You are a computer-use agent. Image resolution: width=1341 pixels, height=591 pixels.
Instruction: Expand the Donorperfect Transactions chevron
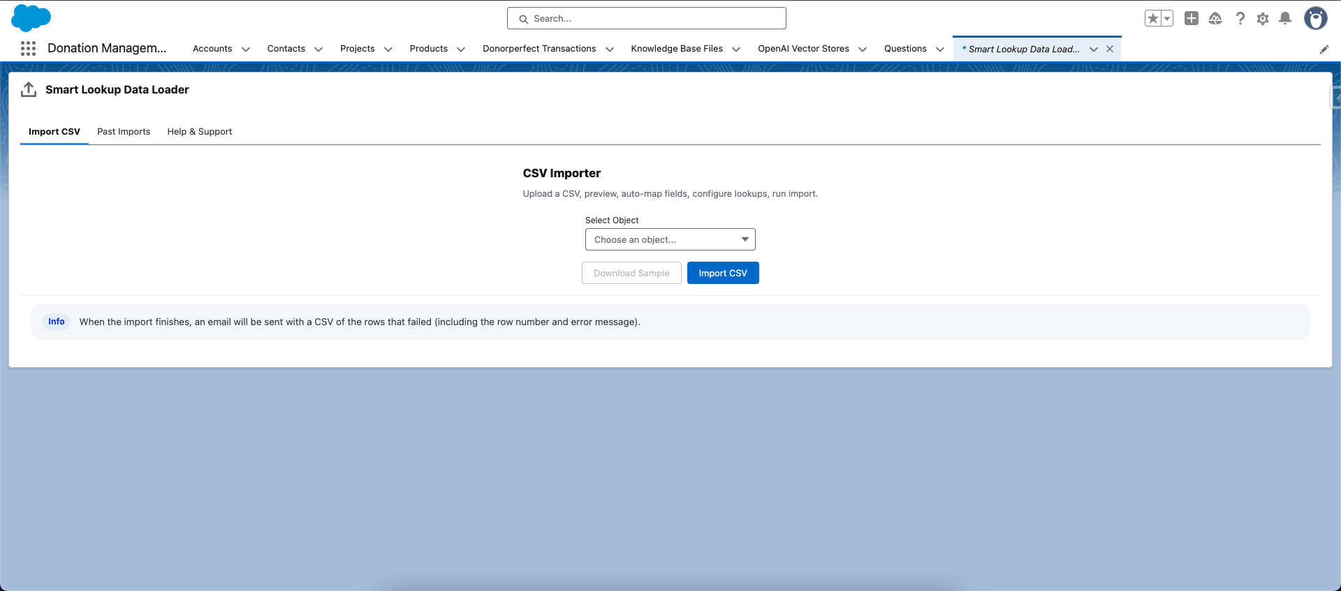pyautogui.click(x=610, y=49)
